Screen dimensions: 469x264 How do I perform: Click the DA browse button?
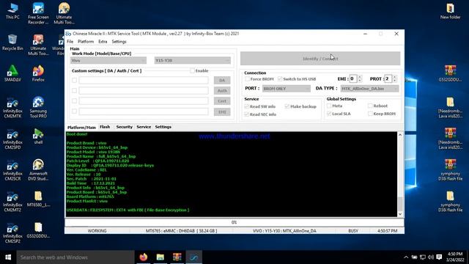pyautogui.click(x=222, y=80)
